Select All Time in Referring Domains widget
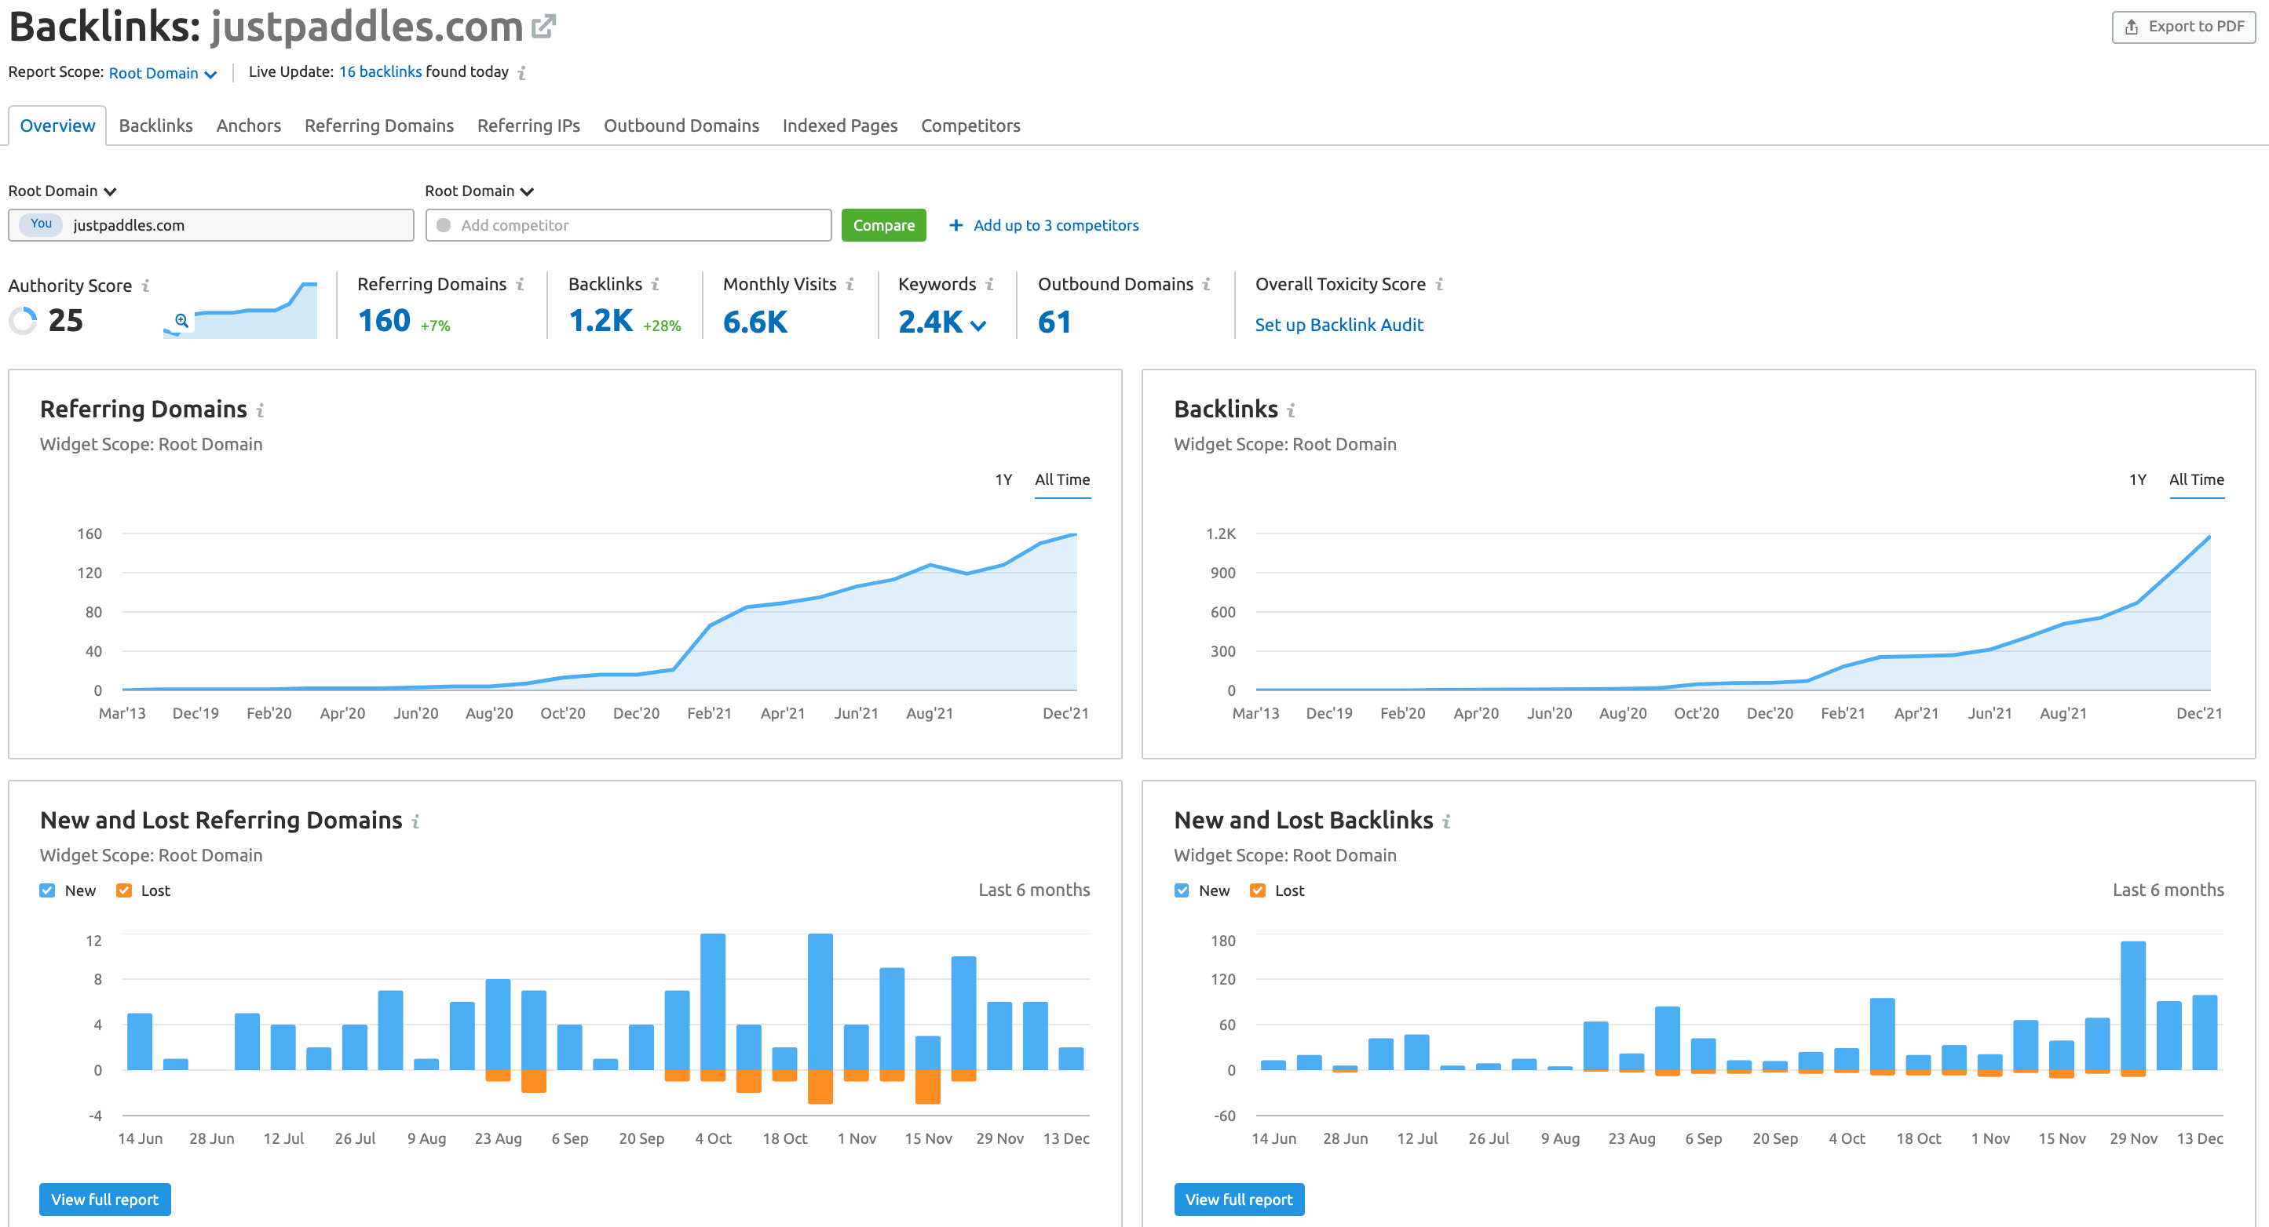The width and height of the screenshot is (2269, 1227). coord(1062,481)
